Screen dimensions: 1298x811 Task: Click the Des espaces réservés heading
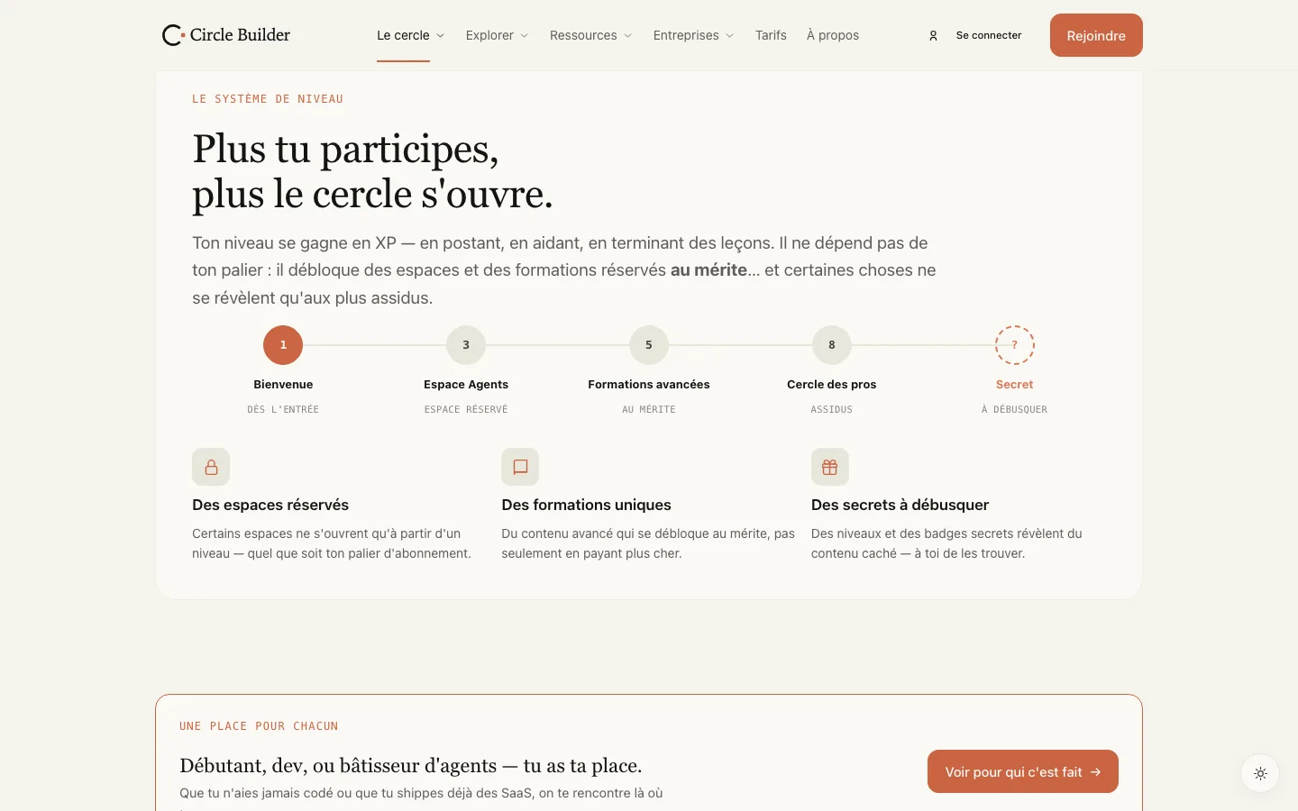pos(270,505)
